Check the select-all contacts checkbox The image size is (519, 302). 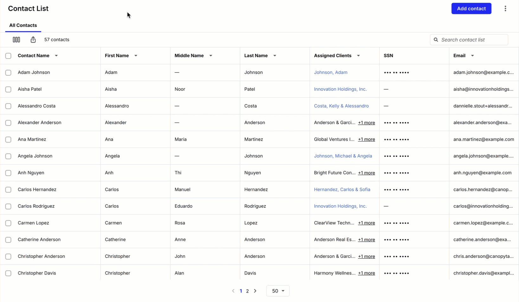click(8, 56)
